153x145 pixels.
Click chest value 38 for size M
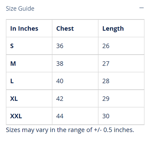coord(60,64)
